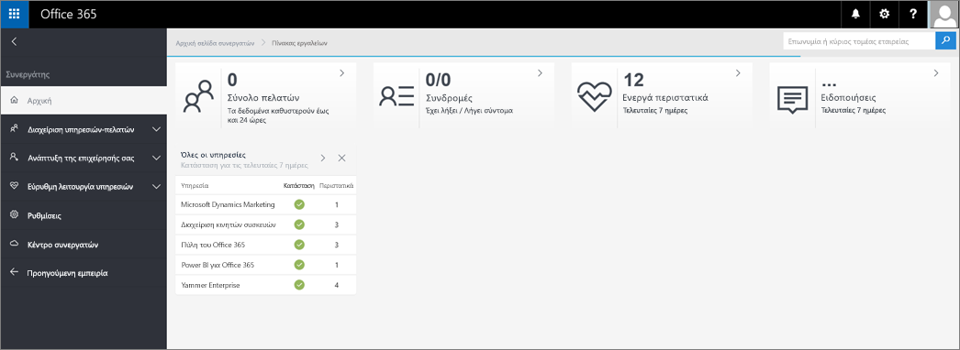Expand Ανάπτυξη της επιχείρησής σας menu chevron
Screen dimensions: 960x350
click(x=156, y=158)
